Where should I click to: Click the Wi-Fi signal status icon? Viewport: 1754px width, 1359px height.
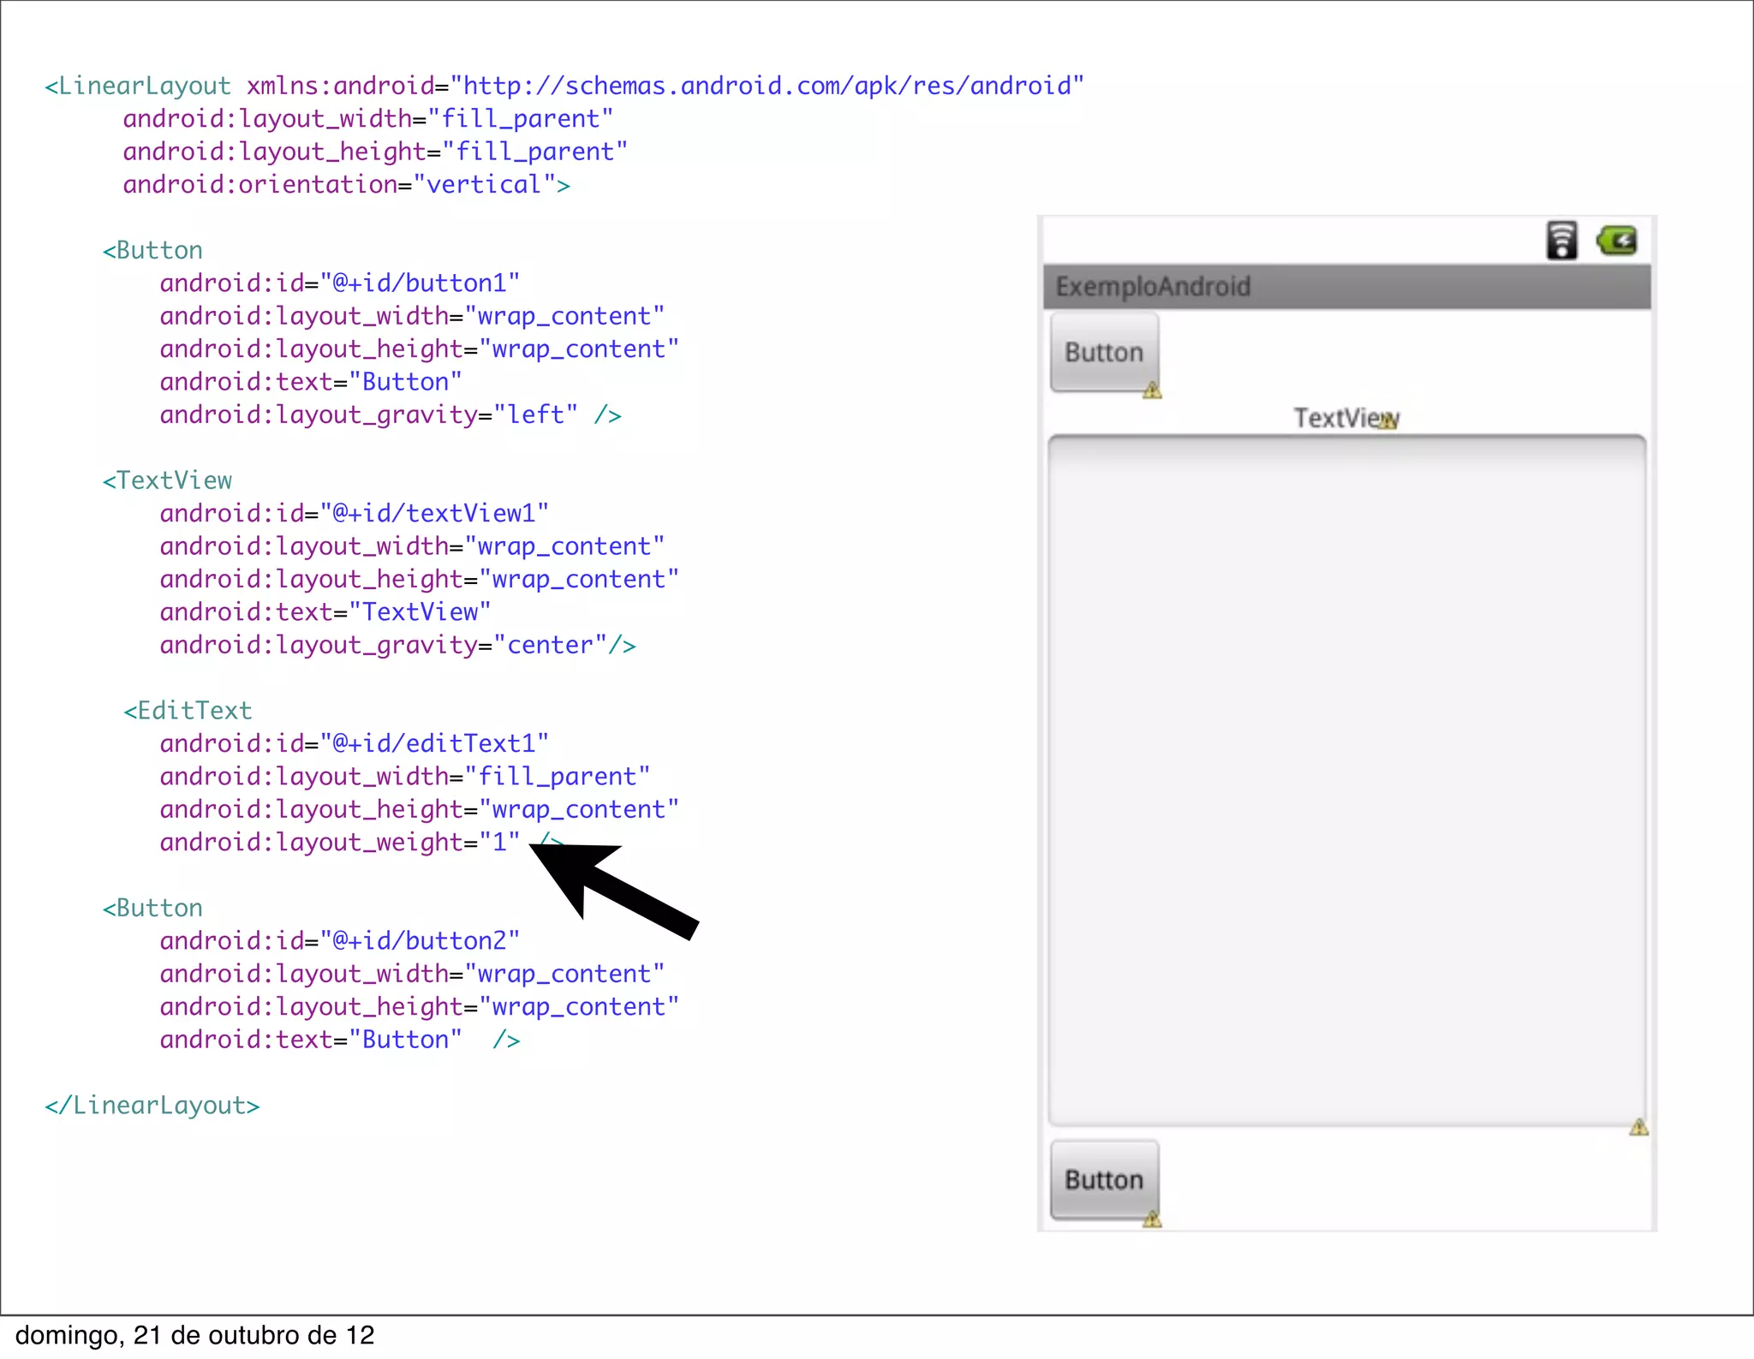click(x=1560, y=241)
